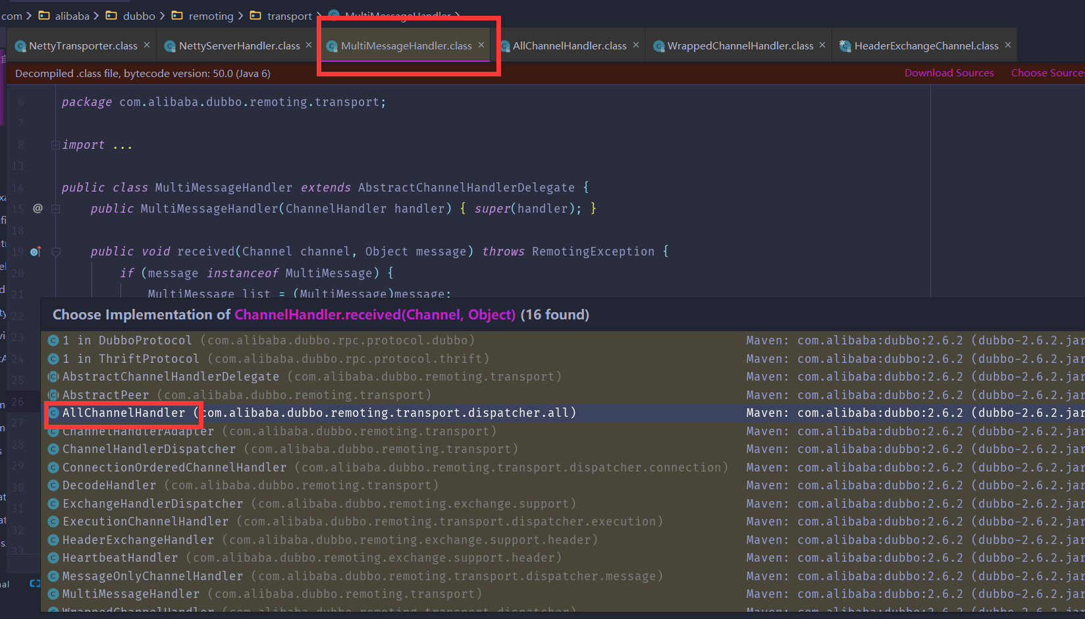This screenshot has height=619, width=1085.
Task: Close the MultiMessageHandler.class tab
Action: coord(481,45)
